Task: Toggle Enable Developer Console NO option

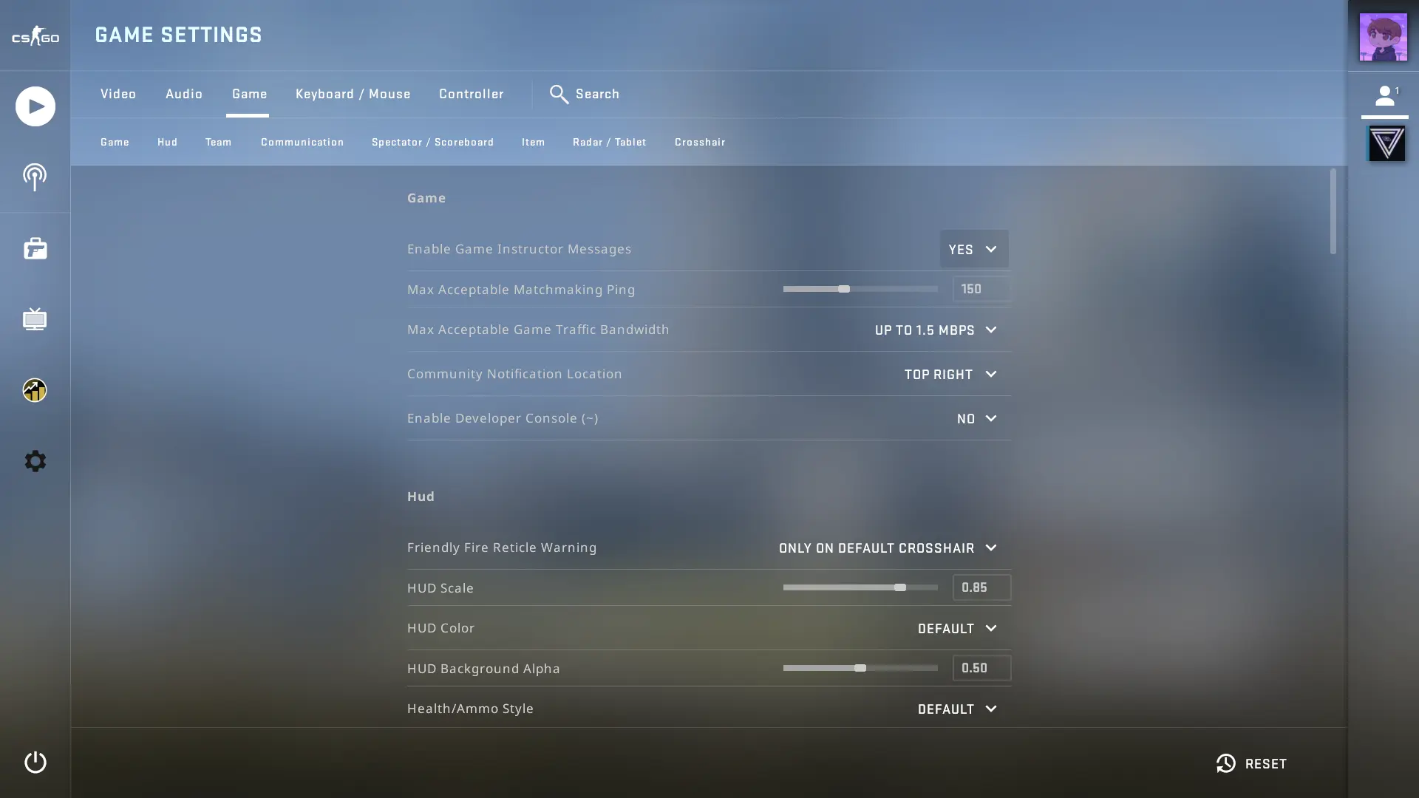Action: (976, 419)
